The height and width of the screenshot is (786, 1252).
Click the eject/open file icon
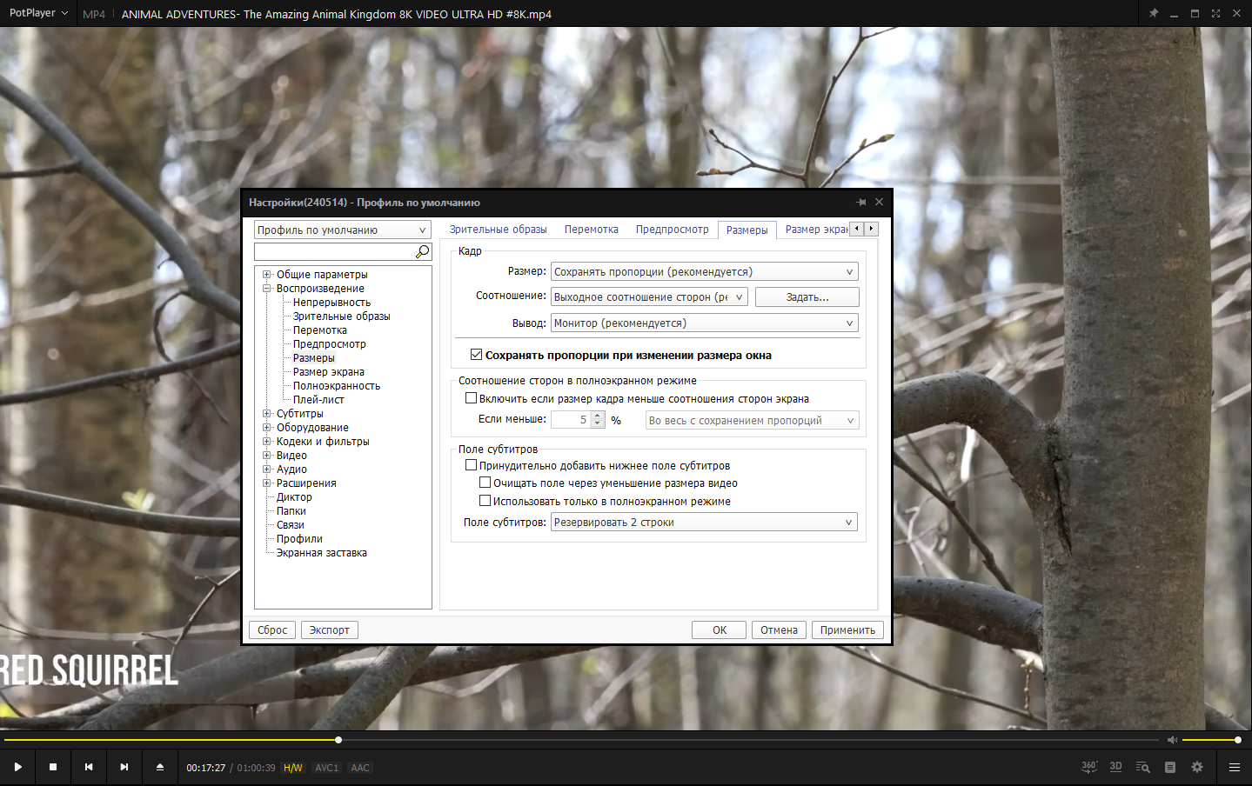tap(160, 767)
